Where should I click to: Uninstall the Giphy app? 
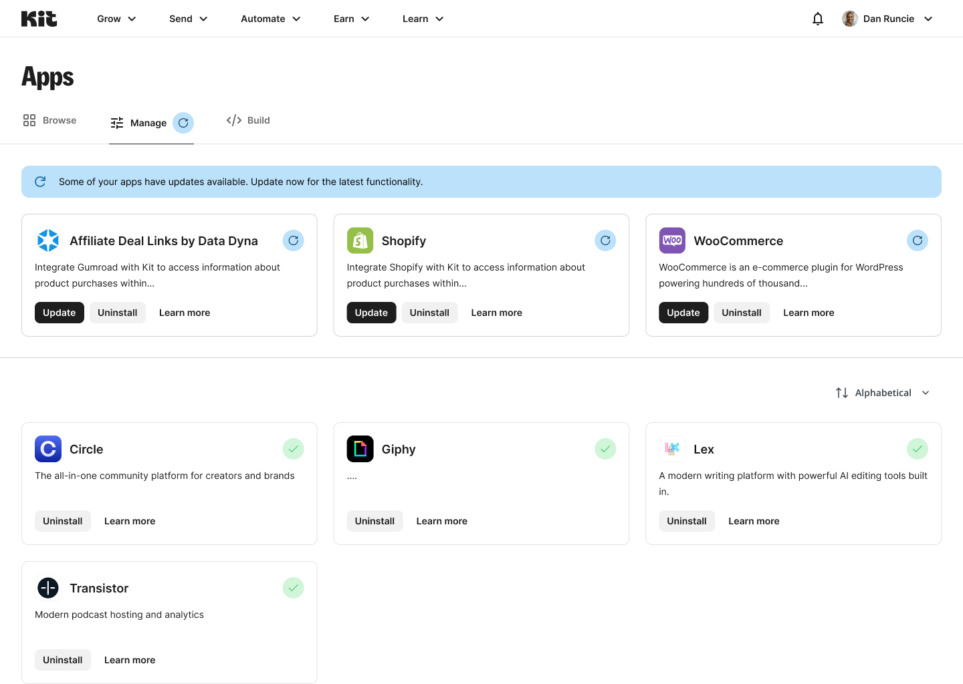pos(374,521)
